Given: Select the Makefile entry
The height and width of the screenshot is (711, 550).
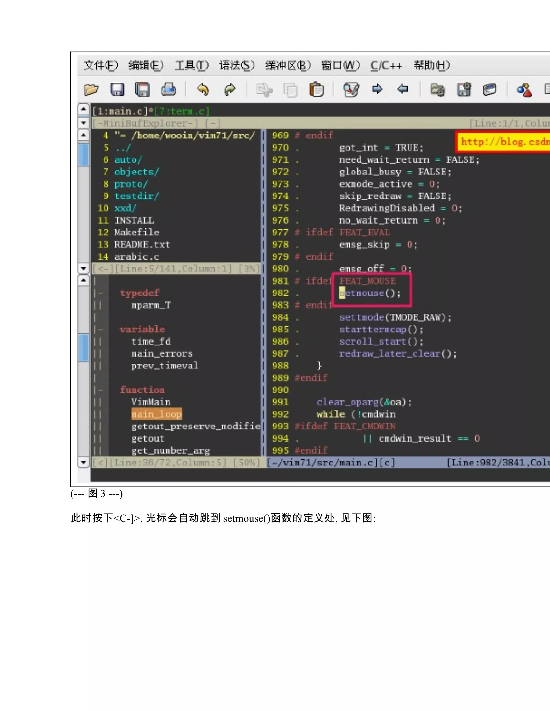Looking at the screenshot, I should click(137, 232).
